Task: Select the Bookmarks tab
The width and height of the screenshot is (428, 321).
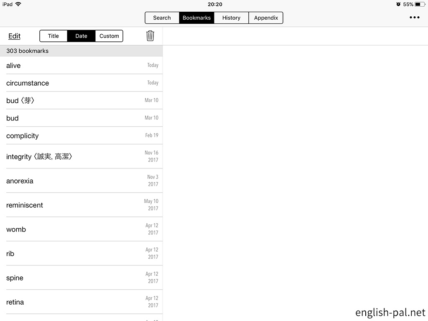Action: pyautogui.click(x=196, y=18)
